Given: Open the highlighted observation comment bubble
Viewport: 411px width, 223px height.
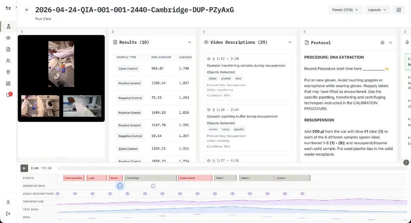Looking at the screenshot, I should pos(120,186).
